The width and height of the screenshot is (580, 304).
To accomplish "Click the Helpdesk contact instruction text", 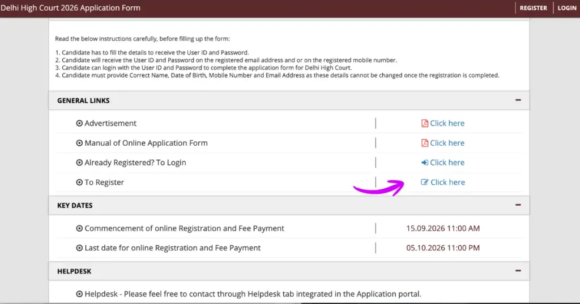I will point(253,294).
